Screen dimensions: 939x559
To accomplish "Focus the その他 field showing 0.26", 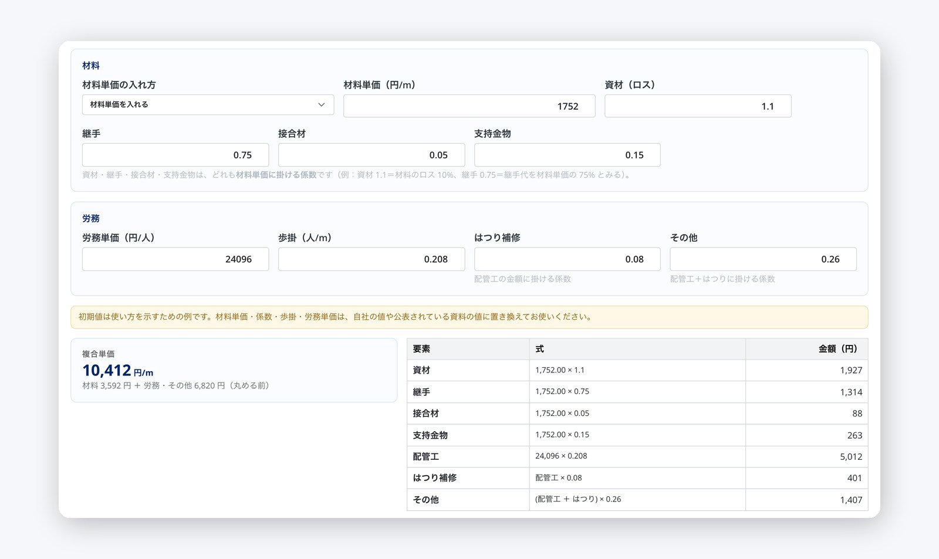I will pos(764,259).
